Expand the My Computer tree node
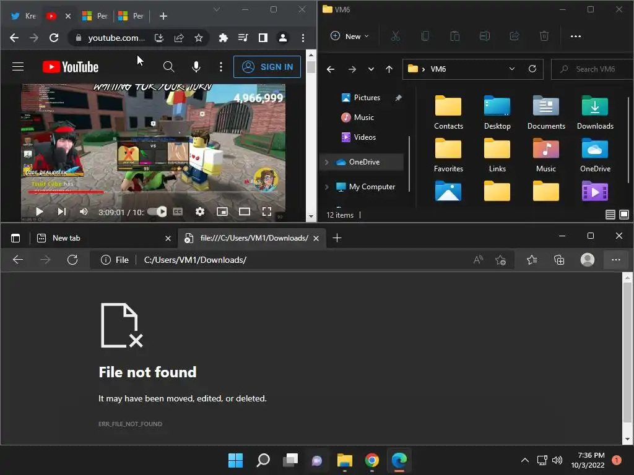 (x=326, y=187)
